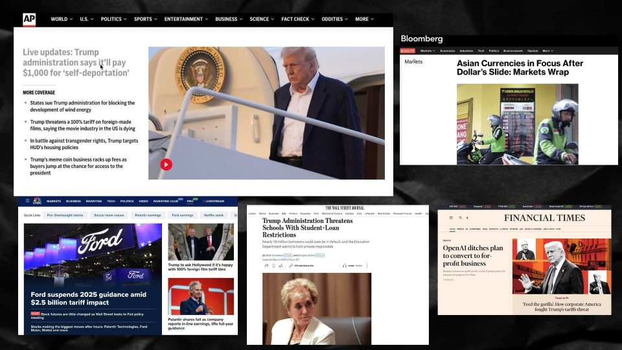Click CNBC quick link Soccer team values
The width and height of the screenshot is (622, 350).
click(x=109, y=215)
